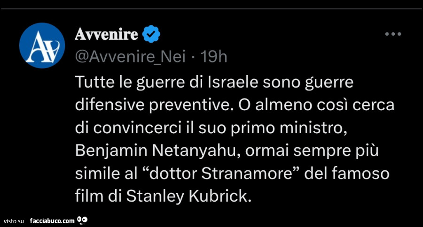423x227 pixels.
Task: Click the phrase "difensive preventive" in tweet
Action: click(x=153, y=105)
